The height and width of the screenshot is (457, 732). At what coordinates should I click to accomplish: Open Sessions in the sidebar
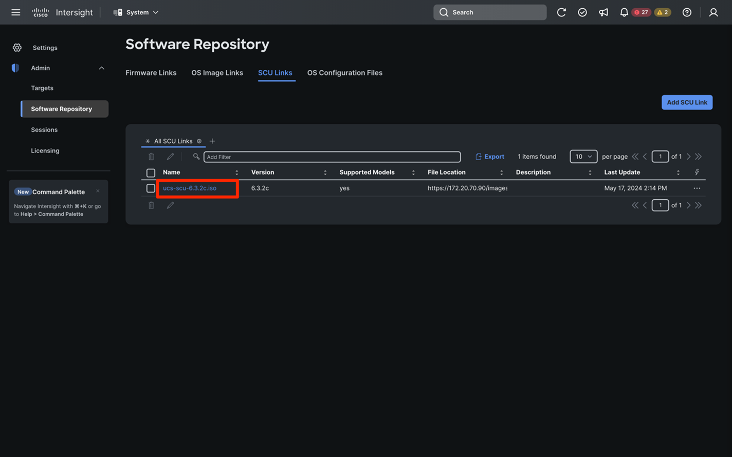(x=44, y=130)
